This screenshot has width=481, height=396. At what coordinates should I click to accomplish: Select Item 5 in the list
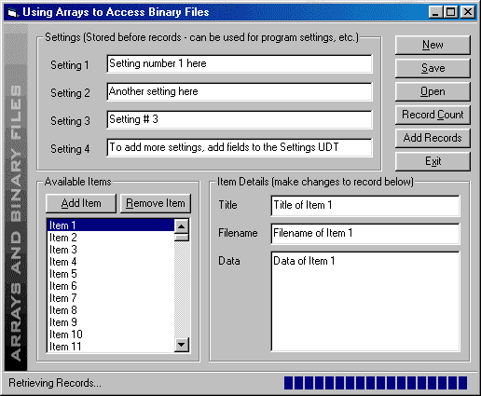tap(111, 274)
